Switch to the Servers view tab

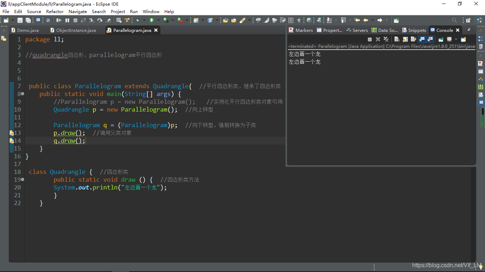tap(357, 30)
